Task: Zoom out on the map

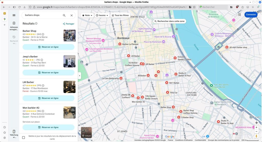Action: (x=256, y=131)
